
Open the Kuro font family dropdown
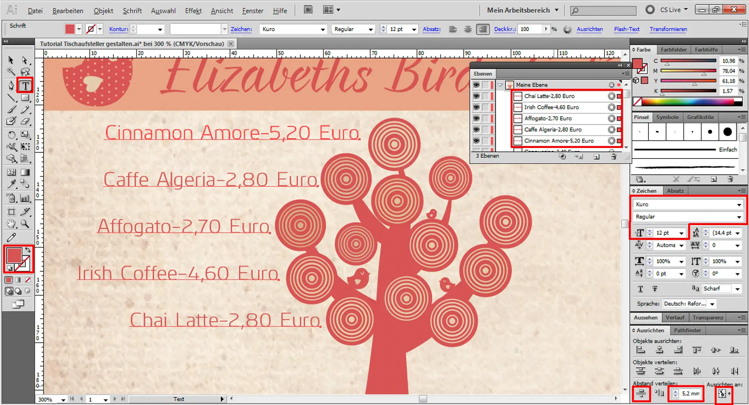pos(739,204)
